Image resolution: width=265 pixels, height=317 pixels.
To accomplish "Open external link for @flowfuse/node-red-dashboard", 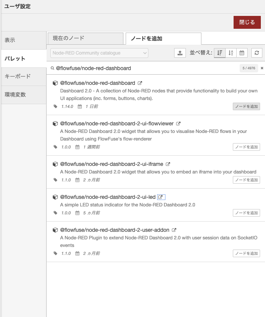I will 140,83.
